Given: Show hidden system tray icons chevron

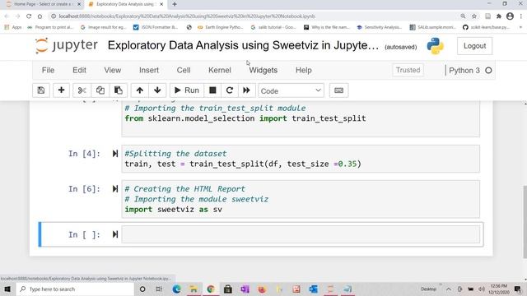Looking at the screenshot, I should [x=448, y=289].
